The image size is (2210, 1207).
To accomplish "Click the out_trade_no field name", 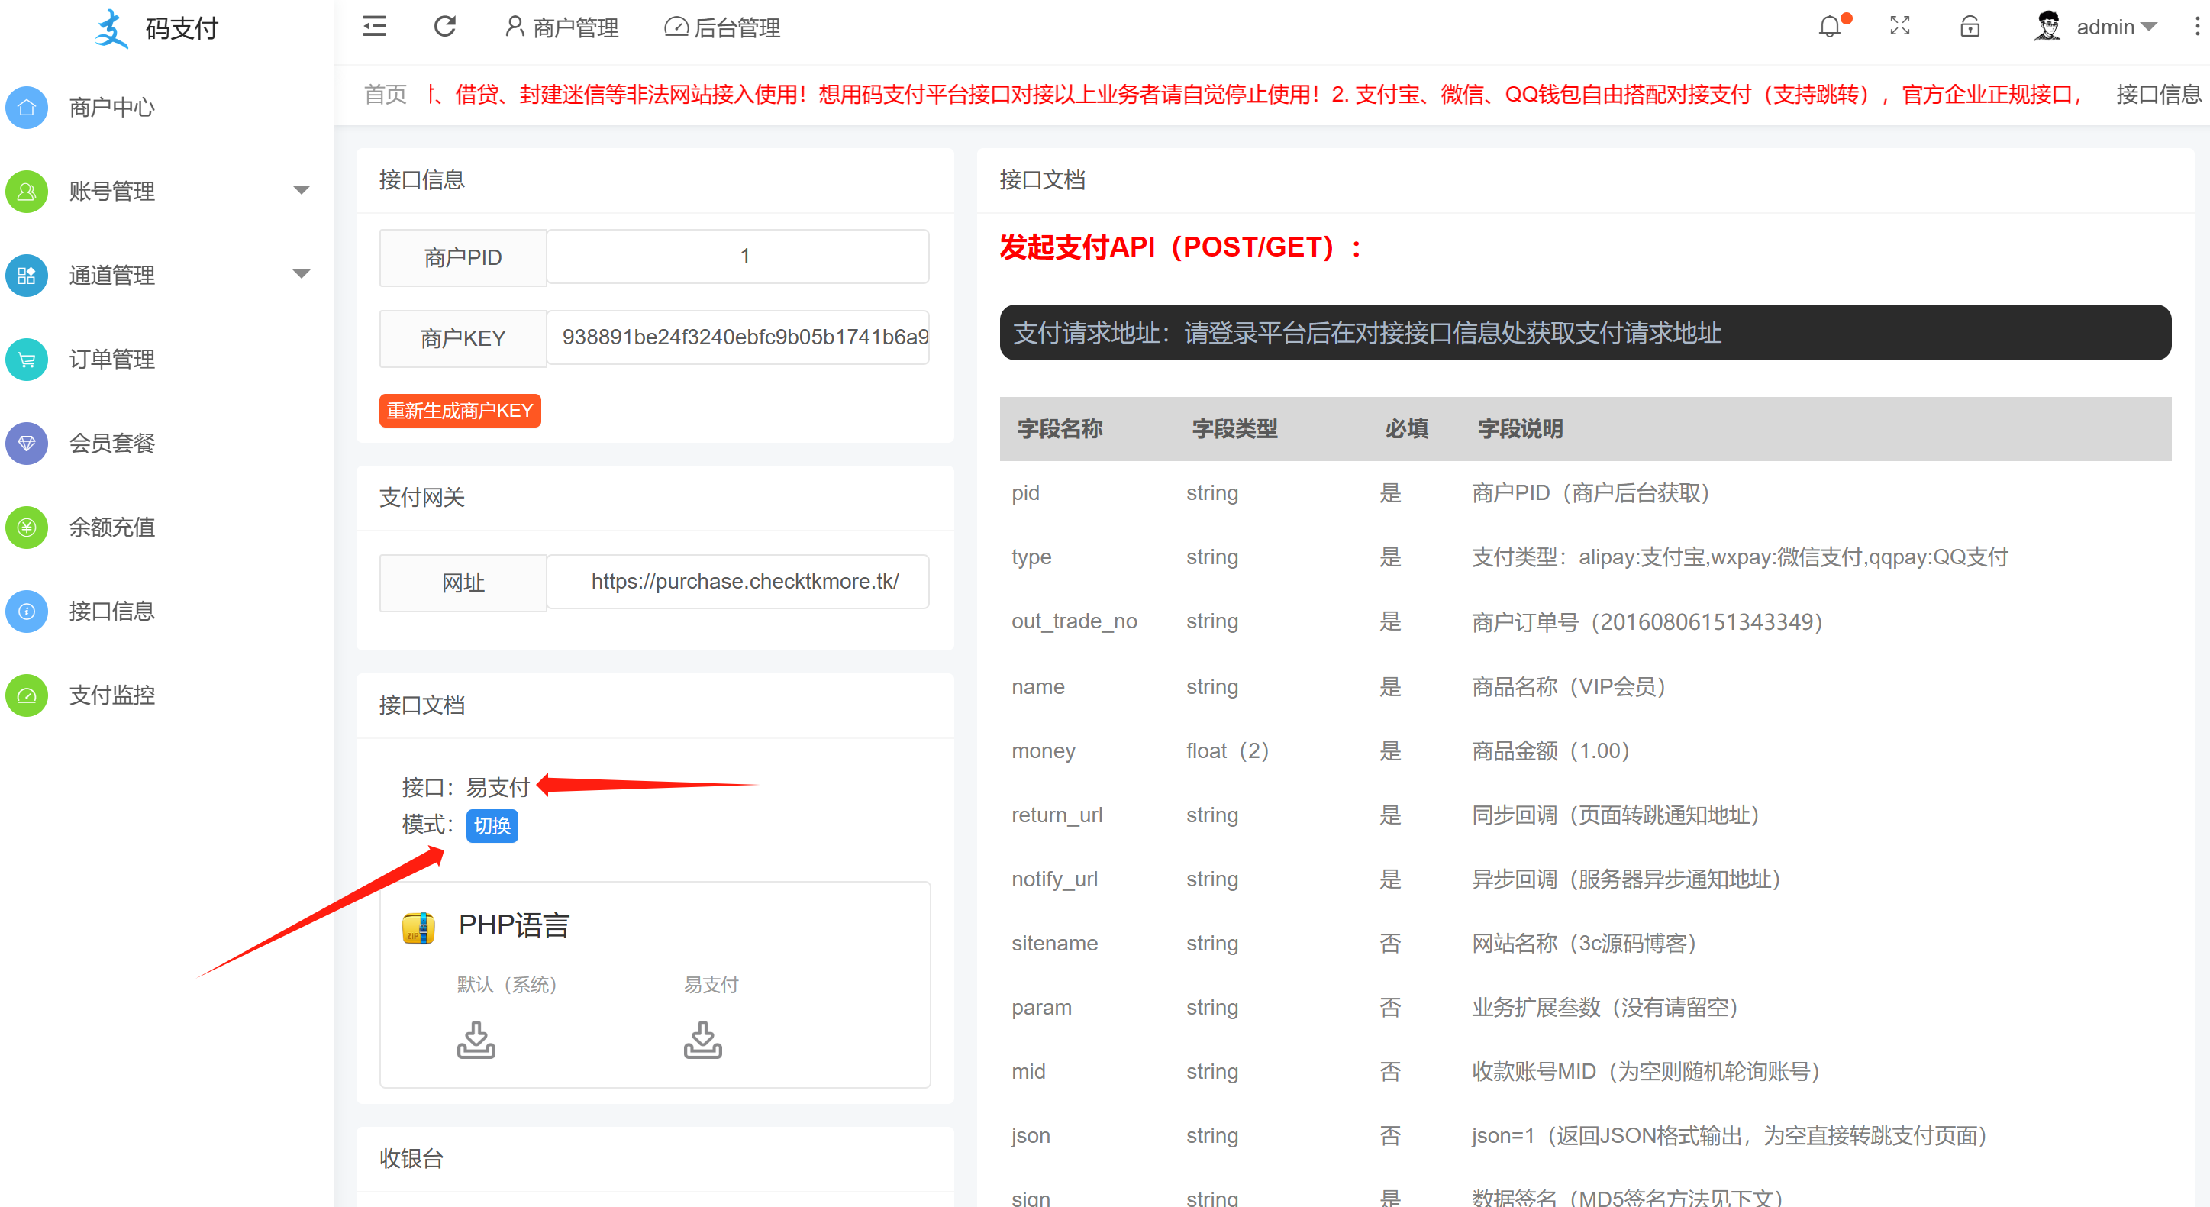I will 1074,622.
